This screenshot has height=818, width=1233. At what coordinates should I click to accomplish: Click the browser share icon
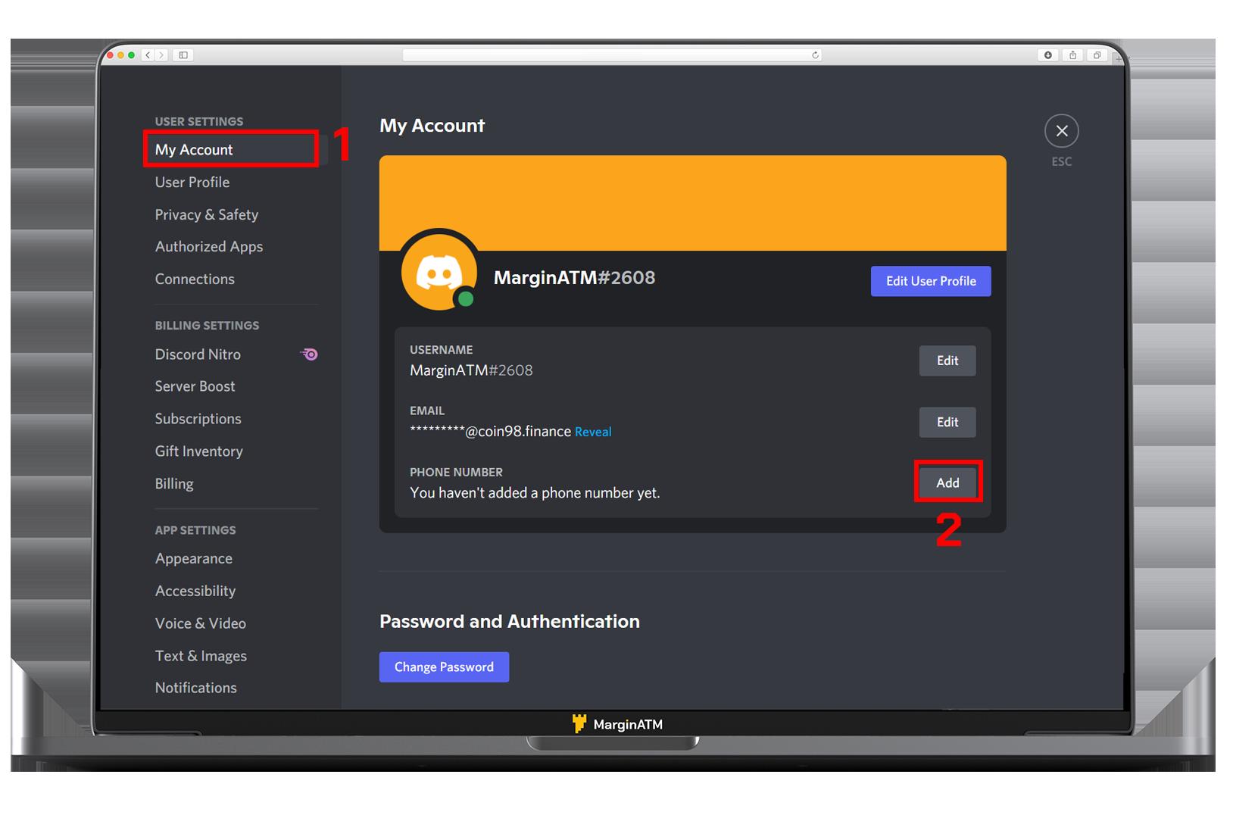pyautogui.click(x=1072, y=55)
